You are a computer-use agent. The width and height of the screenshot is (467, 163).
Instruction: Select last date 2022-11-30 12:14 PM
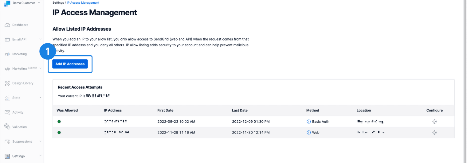251,133
